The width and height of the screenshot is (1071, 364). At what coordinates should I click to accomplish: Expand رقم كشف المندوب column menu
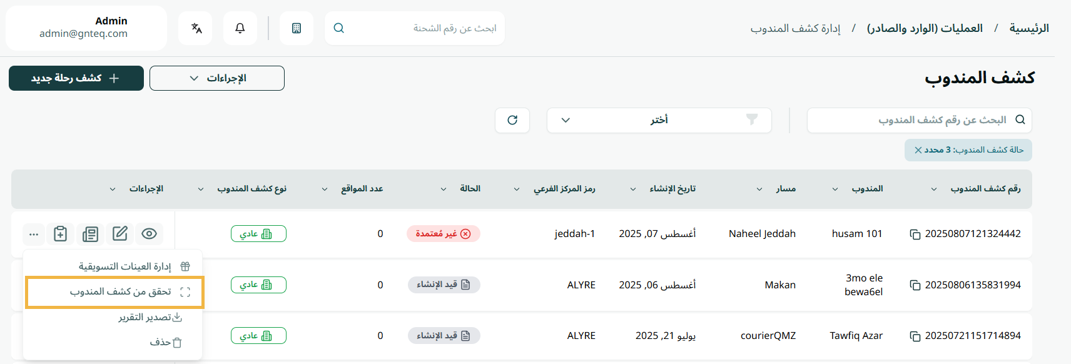point(934,189)
